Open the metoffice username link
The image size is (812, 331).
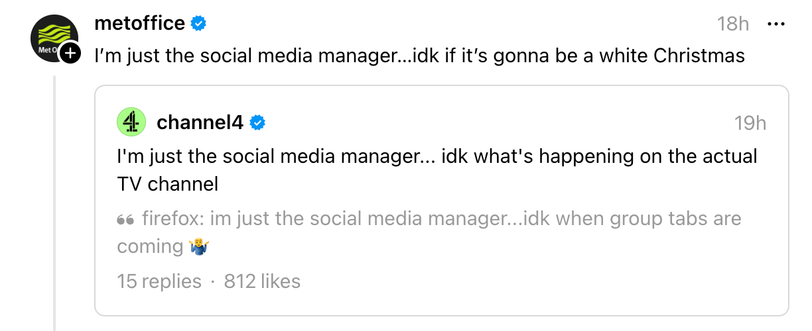pos(139,24)
